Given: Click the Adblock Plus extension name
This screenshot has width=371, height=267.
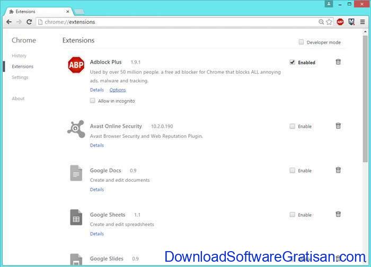Looking at the screenshot, I should 106,62.
